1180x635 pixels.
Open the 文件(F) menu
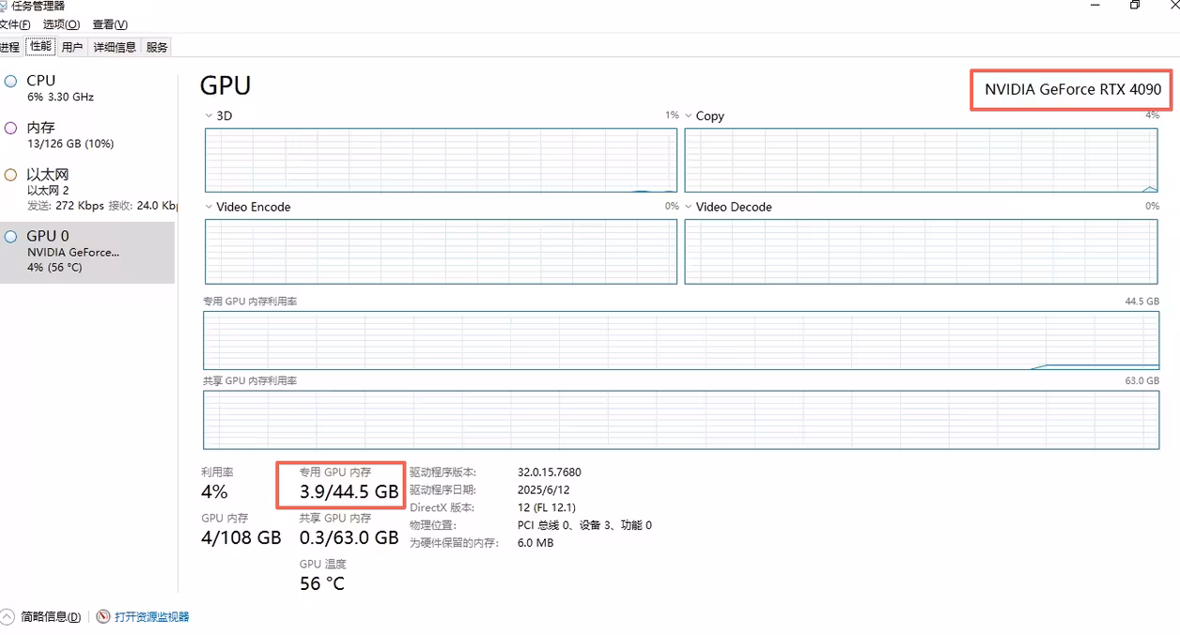[x=15, y=24]
